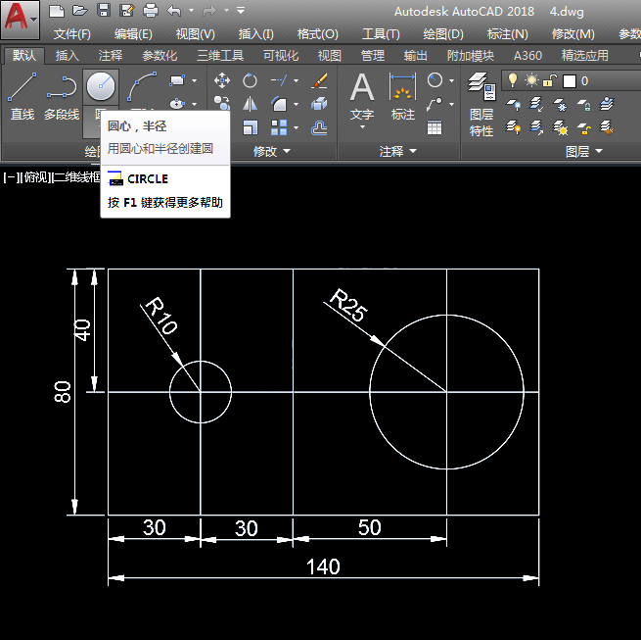Click the Move tool icon
Screen dimensions: 641x640
click(222, 80)
